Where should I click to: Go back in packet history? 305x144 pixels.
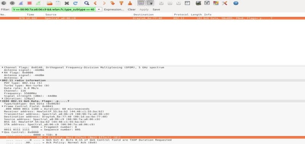click(95, 3)
